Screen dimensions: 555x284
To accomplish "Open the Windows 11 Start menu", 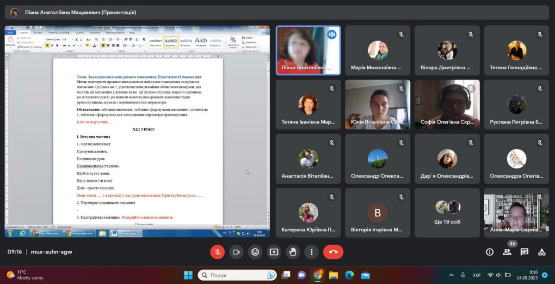I will click(188, 275).
